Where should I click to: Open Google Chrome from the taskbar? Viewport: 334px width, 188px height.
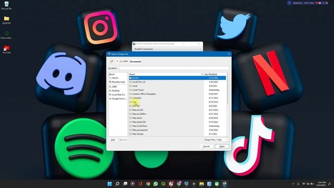coord(148,184)
